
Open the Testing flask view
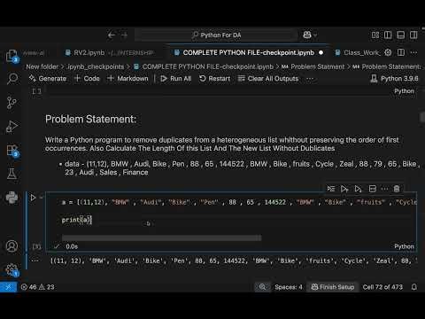coord(12,174)
